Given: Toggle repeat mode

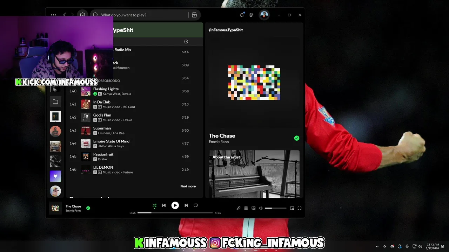Looking at the screenshot, I should coord(196,205).
